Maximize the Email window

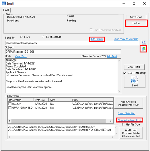click(x=134, y=4)
